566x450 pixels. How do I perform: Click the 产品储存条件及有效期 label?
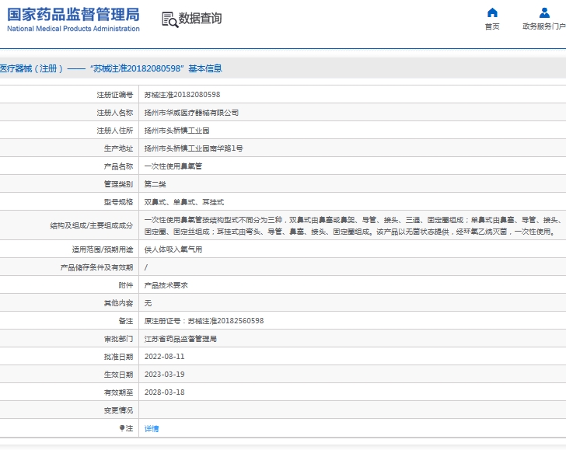click(96, 267)
